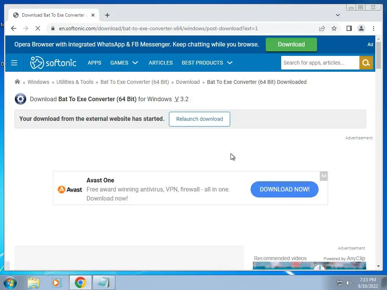Viewport: 387px width, 290px height.
Task: Open APPS in Softonic navigation
Action: coord(94,63)
